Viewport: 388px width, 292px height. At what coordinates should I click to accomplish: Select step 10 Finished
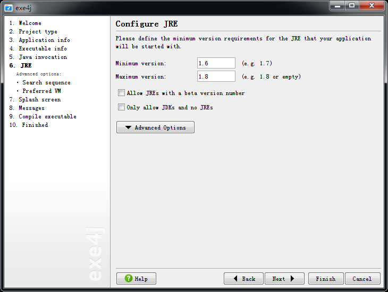29,125
